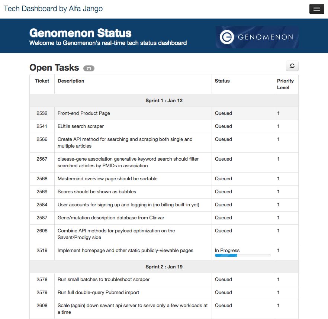Click the Open Tasks heading

54,68
